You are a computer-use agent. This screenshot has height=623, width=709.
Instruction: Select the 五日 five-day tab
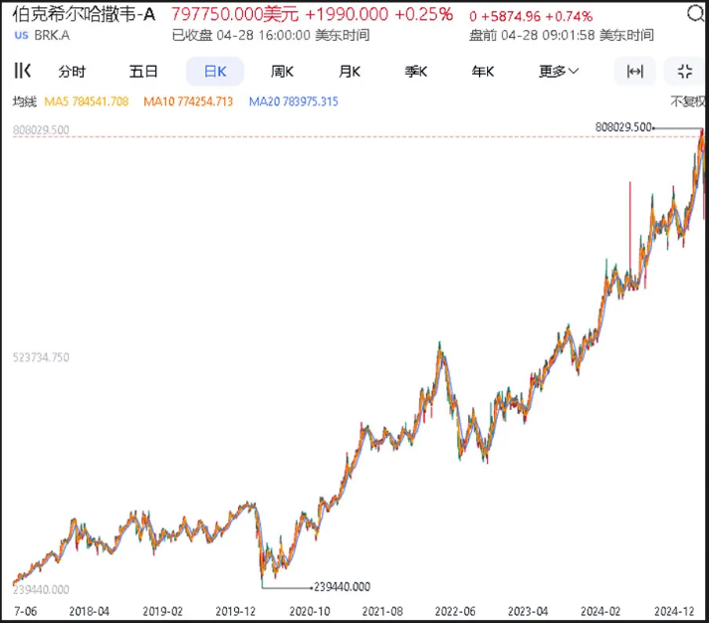[143, 72]
